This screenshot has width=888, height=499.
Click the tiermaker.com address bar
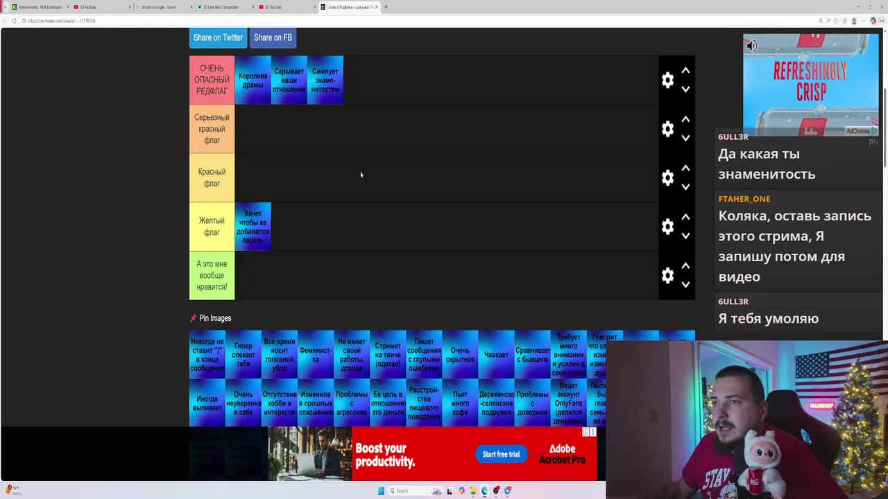pos(416,21)
